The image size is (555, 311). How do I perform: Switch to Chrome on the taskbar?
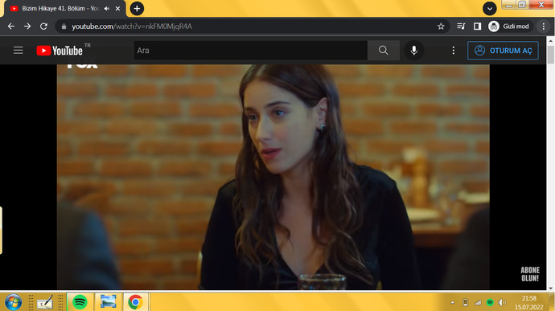[x=136, y=302]
